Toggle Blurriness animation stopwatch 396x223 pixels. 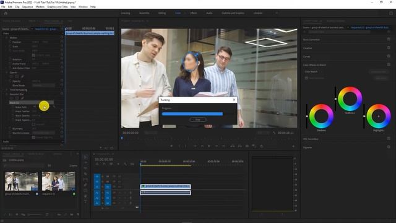pyautogui.click(x=11, y=129)
